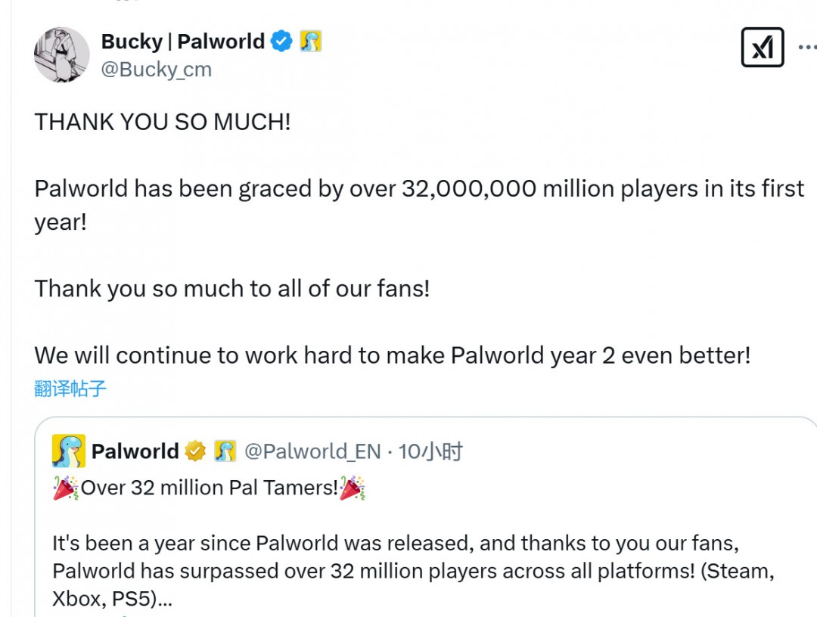Click the 10小时 timestamp on quoted post
The image size is (817, 617).
[x=430, y=451]
